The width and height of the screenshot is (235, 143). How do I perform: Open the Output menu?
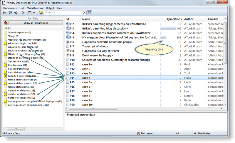tap(50, 8)
